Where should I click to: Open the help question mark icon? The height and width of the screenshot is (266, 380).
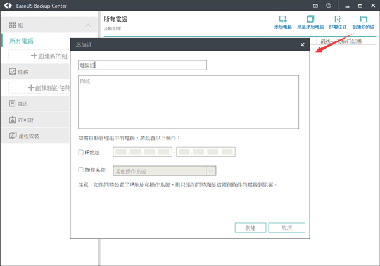pos(329,6)
